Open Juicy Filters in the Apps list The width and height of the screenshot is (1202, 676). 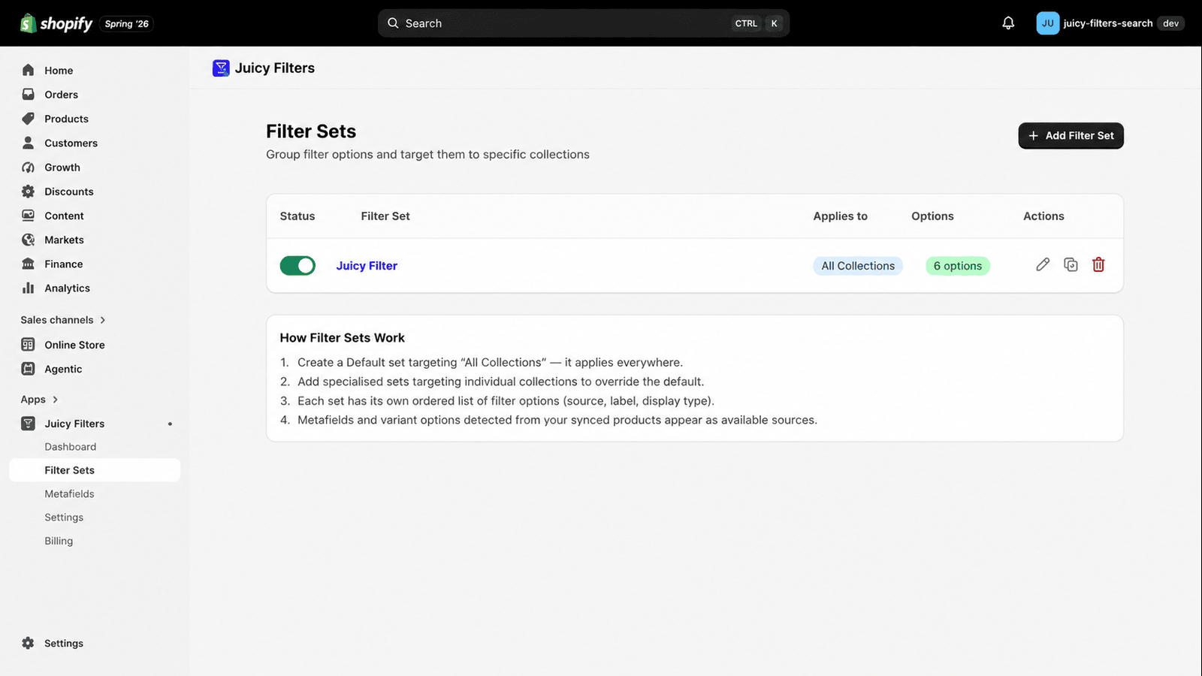pyautogui.click(x=74, y=424)
